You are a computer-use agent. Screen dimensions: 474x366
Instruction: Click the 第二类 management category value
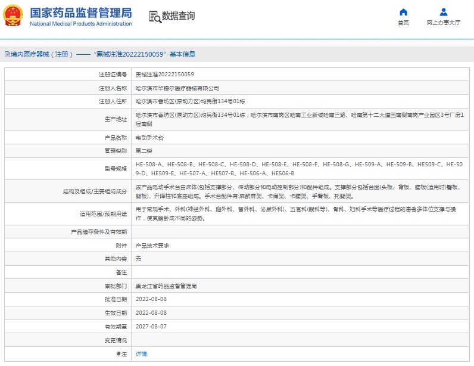click(144, 151)
